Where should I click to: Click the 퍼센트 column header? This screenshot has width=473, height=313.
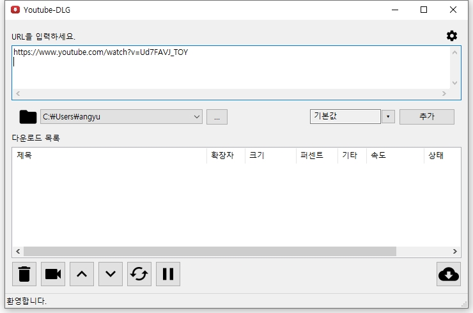[317, 155]
